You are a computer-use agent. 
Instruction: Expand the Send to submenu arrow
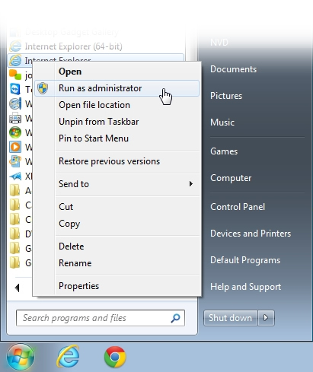pyautogui.click(x=191, y=184)
